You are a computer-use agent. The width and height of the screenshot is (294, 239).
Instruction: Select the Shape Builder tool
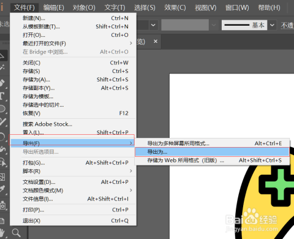point(3,163)
